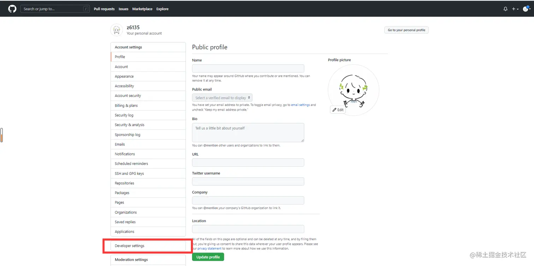The image size is (534, 266).
Task: Open Billing & plans
Action: pyautogui.click(x=148, y=106)
